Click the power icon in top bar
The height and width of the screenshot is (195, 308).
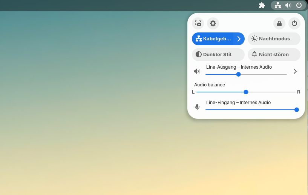[299, 5]
